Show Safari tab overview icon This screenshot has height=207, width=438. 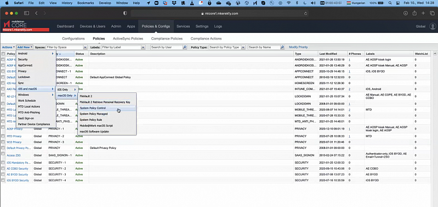[432, 13]
